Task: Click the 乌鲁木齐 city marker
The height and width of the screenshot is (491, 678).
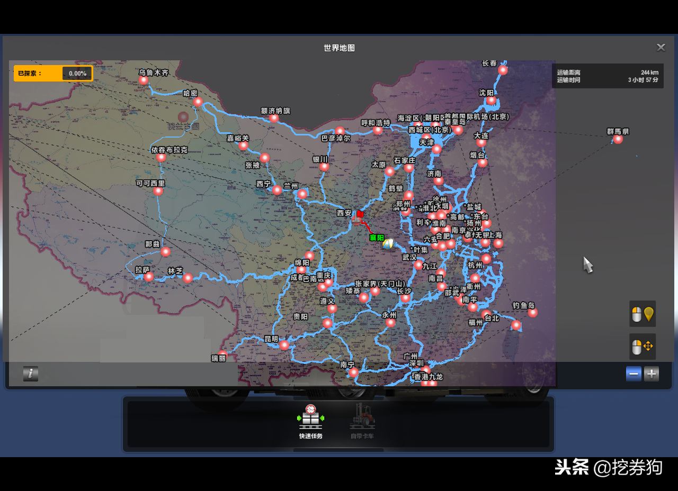Action: tap(144, 80)
